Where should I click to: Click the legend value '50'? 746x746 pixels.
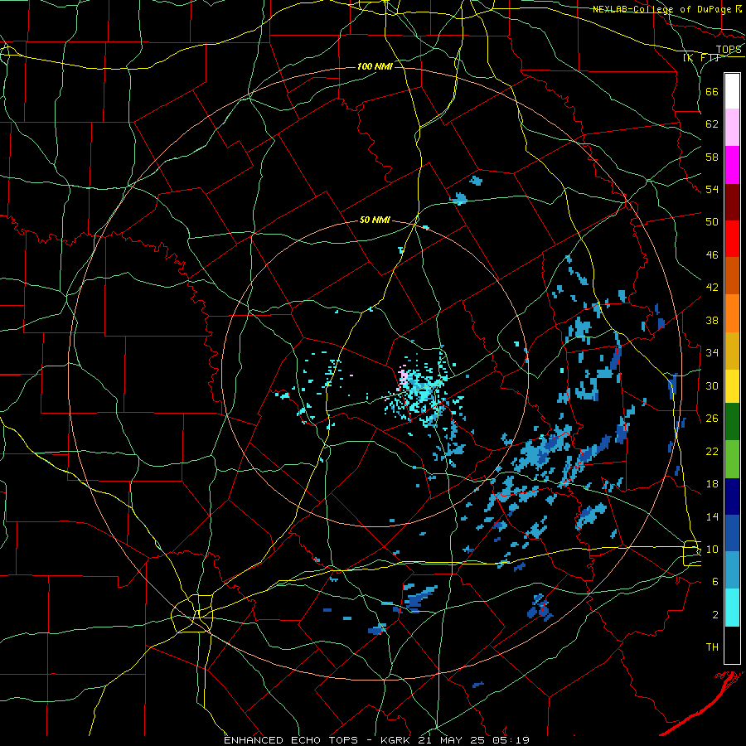[712, 222]
